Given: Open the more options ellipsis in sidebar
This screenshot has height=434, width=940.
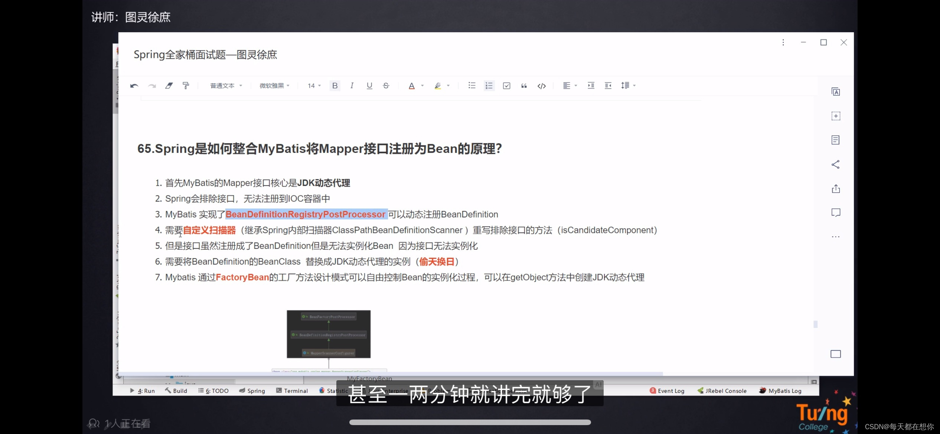Looking at the screenshot, I should click(x=836, y=237).
